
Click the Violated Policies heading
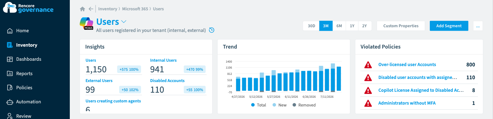click(380, 47)
